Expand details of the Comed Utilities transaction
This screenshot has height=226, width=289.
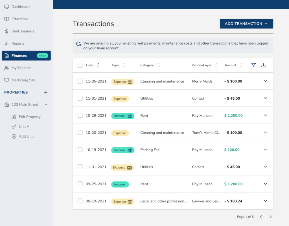point(265,98)
